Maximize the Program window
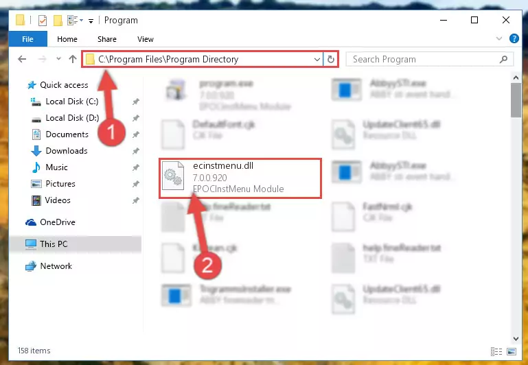Image resolution: width=528 pixels, height=365 pixels. tap(474, 20)
